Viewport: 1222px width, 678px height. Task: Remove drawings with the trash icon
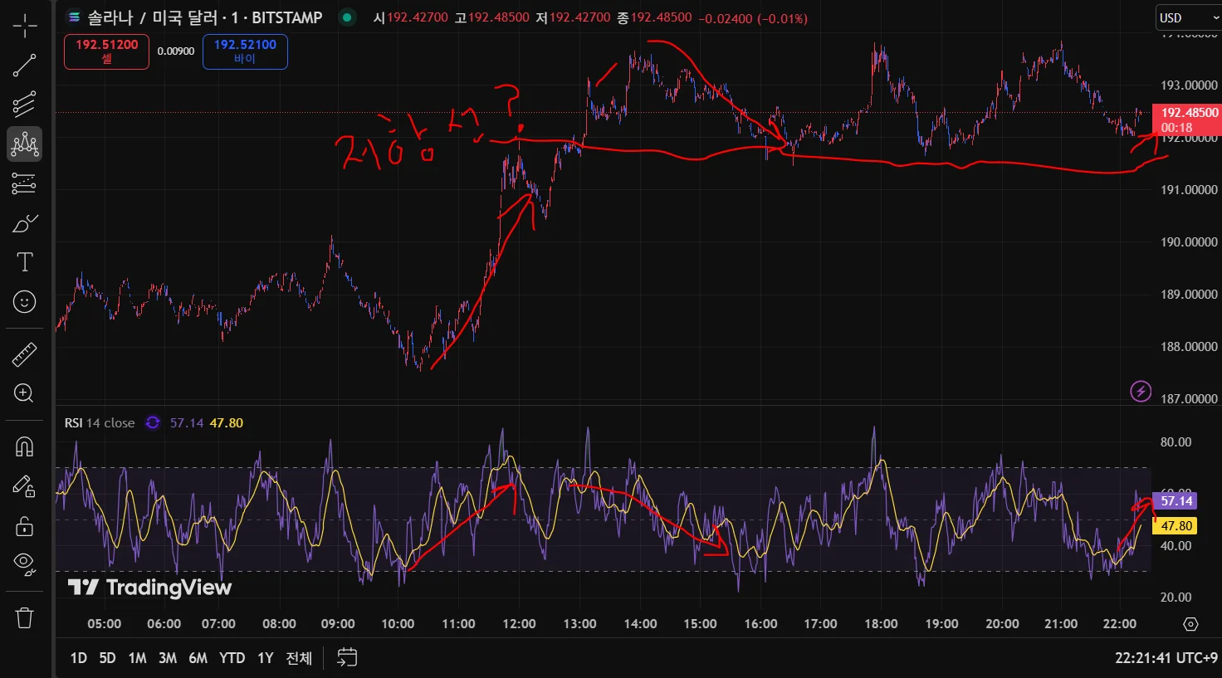25,617
